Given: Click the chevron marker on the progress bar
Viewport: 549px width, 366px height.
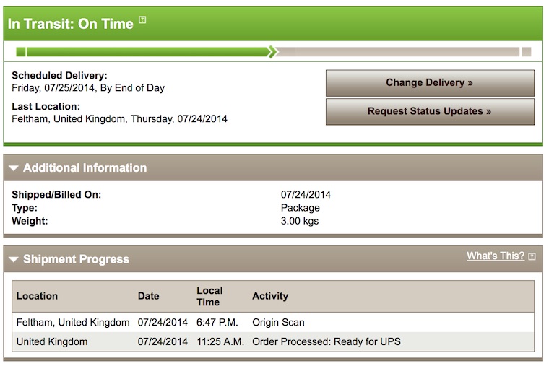Looking at the screenshot, I should (x=272, y=51).
